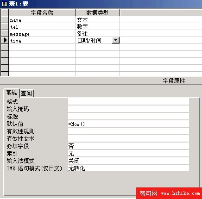Click the IME 语句模式 field showing 无转化
The height and width of the screenshot is (199, 202).
128,168
